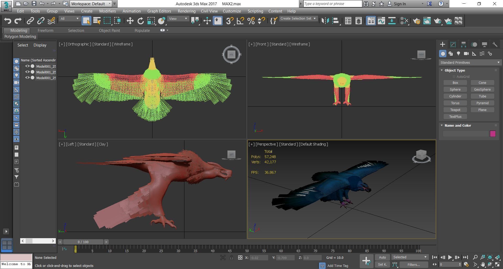
Task: Click the Set K. key button
Action: tap(382, 265)
